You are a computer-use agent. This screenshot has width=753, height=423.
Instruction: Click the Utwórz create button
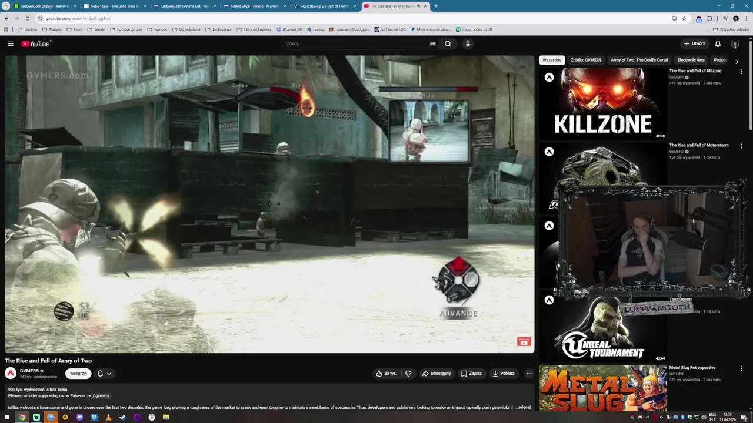[x=695, y=43]
